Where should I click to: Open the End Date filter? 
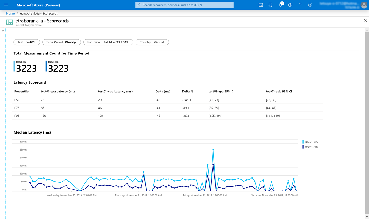108,42
